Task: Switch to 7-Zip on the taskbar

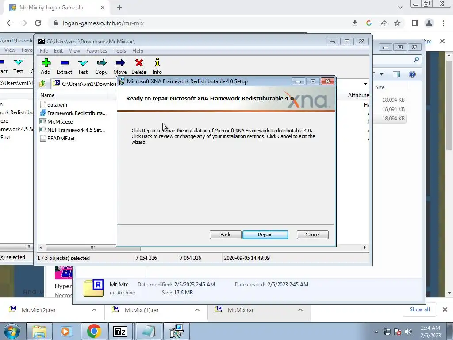Action: [x=120, y=331]
